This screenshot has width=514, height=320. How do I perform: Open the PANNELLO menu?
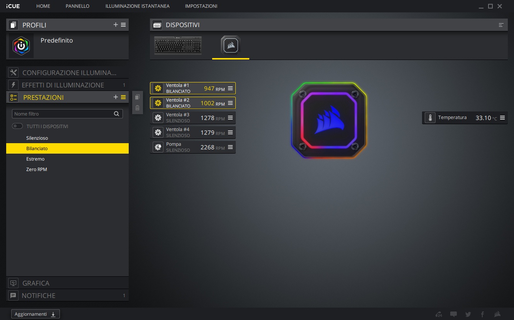(x=77, y=6)
